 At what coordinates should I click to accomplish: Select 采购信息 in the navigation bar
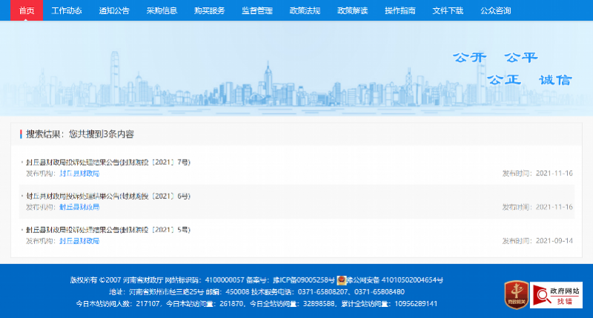(162, 10)
